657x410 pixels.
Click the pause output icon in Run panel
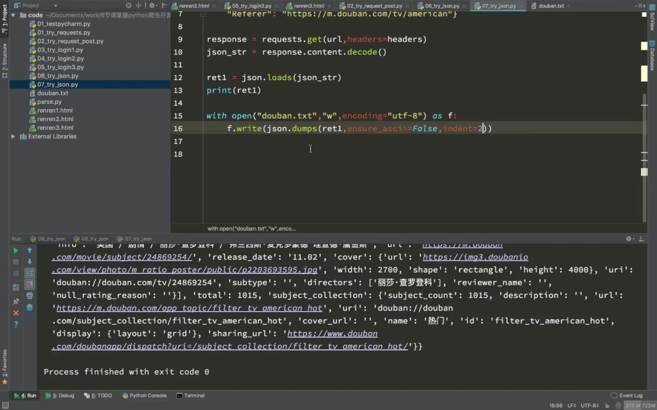pos(16,273)
